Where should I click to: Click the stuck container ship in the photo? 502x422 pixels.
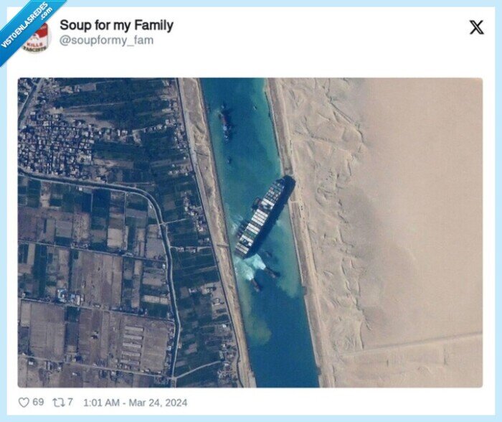click(x=265, y=217)
